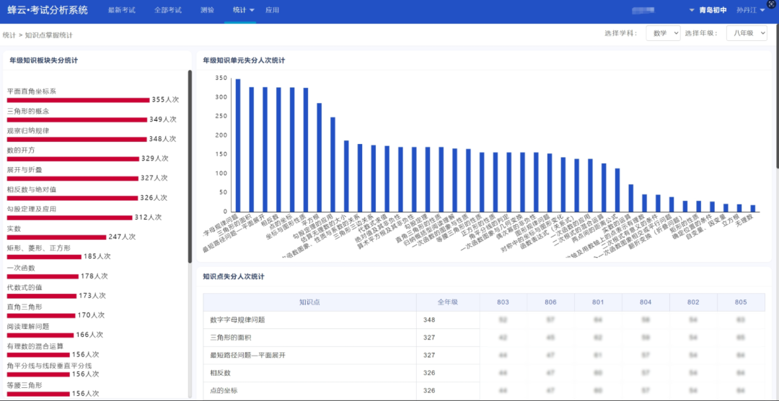Select the 直角三角形 label
779x401 pixels.
tap(25, 307)
